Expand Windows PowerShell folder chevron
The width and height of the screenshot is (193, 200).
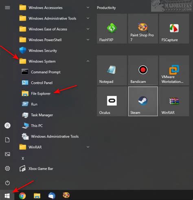point(88,40)
